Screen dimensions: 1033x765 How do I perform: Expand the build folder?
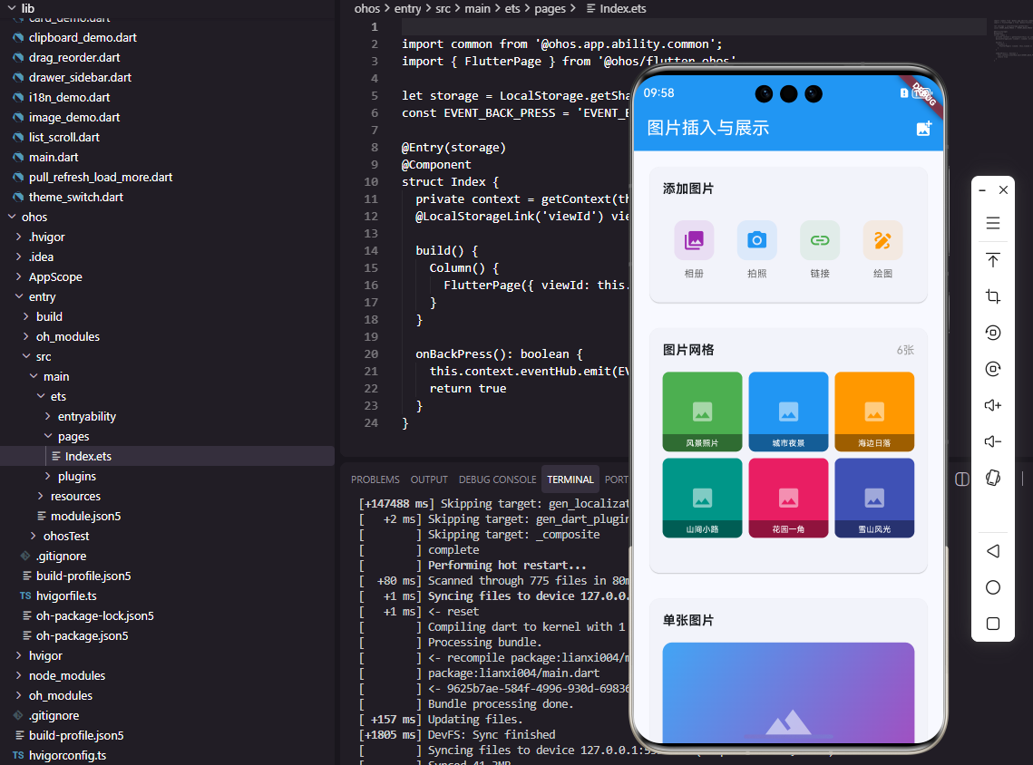tap(26, 316)
